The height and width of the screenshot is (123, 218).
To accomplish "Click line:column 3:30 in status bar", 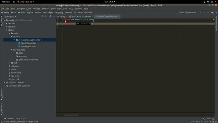I will tap(192, 122).
